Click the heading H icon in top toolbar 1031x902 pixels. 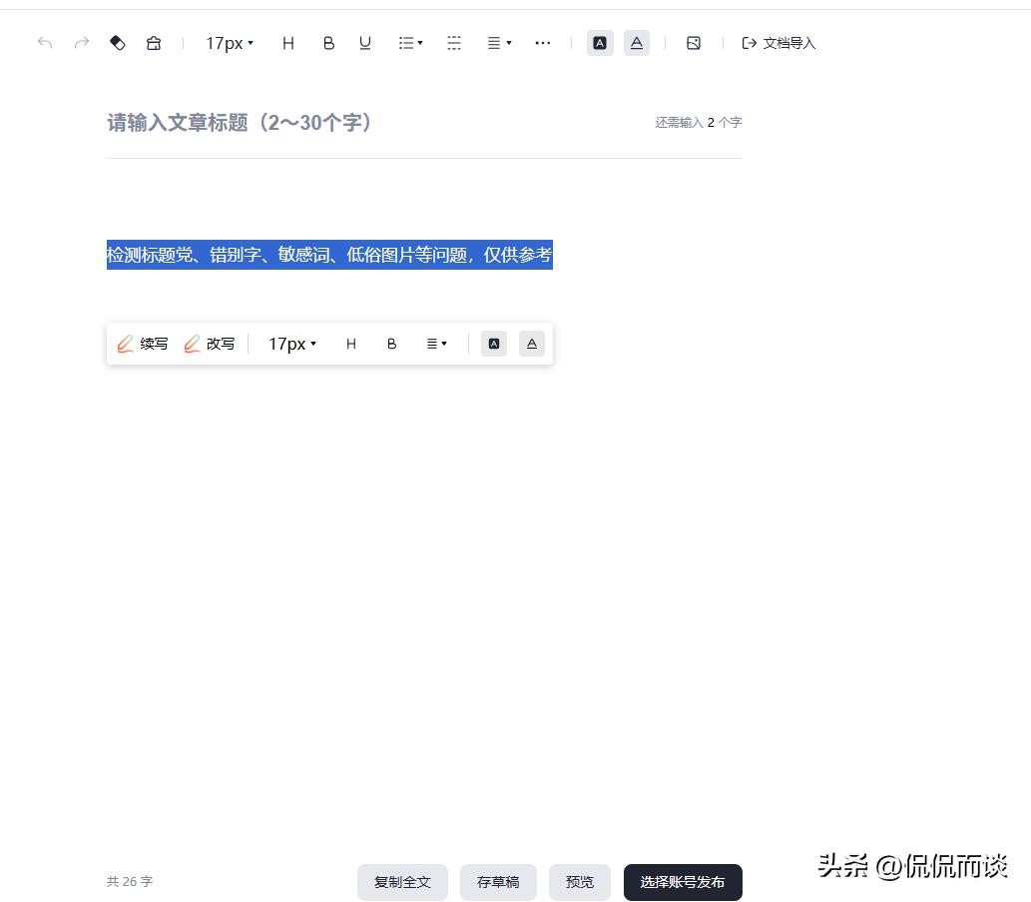pyautogui.click(x=288, y=43)
